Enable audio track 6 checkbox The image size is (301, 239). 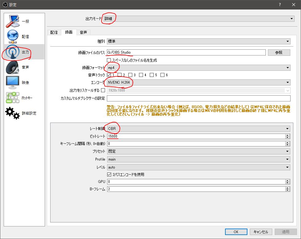coord(162,75)
